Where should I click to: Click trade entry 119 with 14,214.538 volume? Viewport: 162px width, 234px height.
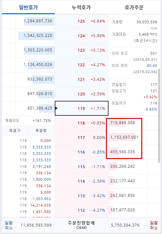(x=35, y=205)
